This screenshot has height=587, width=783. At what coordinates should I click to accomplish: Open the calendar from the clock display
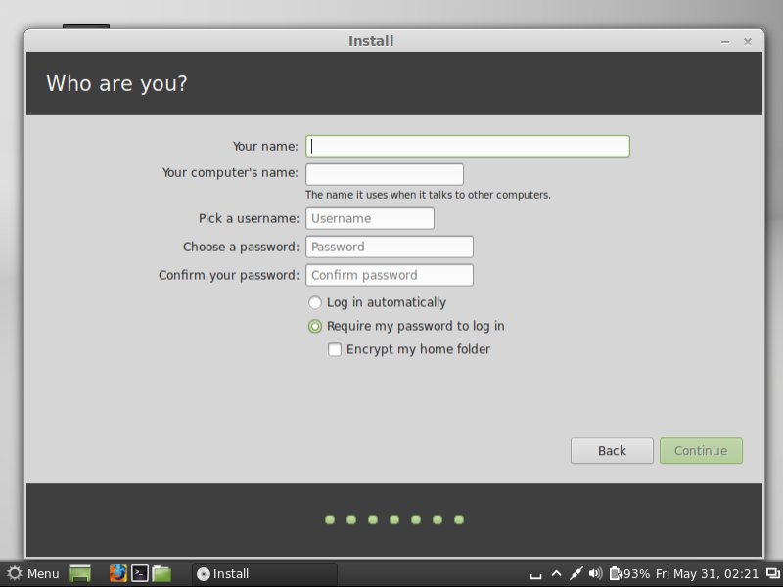(x=707, y=574)
